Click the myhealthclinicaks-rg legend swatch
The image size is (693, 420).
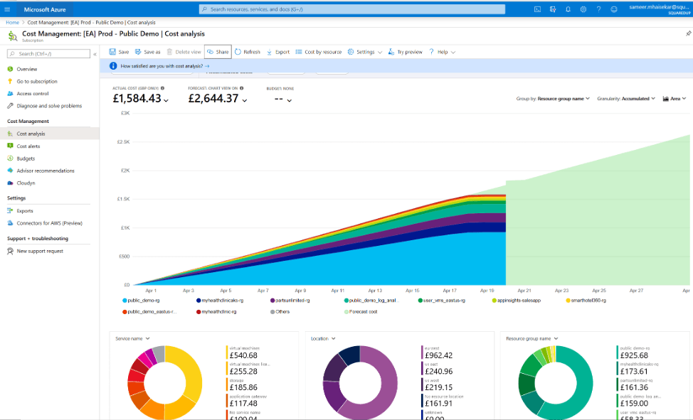coord(199,301)
